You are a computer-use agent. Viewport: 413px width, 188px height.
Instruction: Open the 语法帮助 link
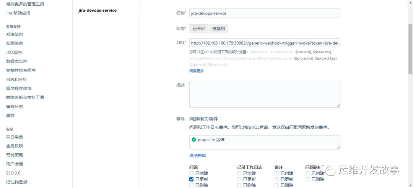click(198, 156)
